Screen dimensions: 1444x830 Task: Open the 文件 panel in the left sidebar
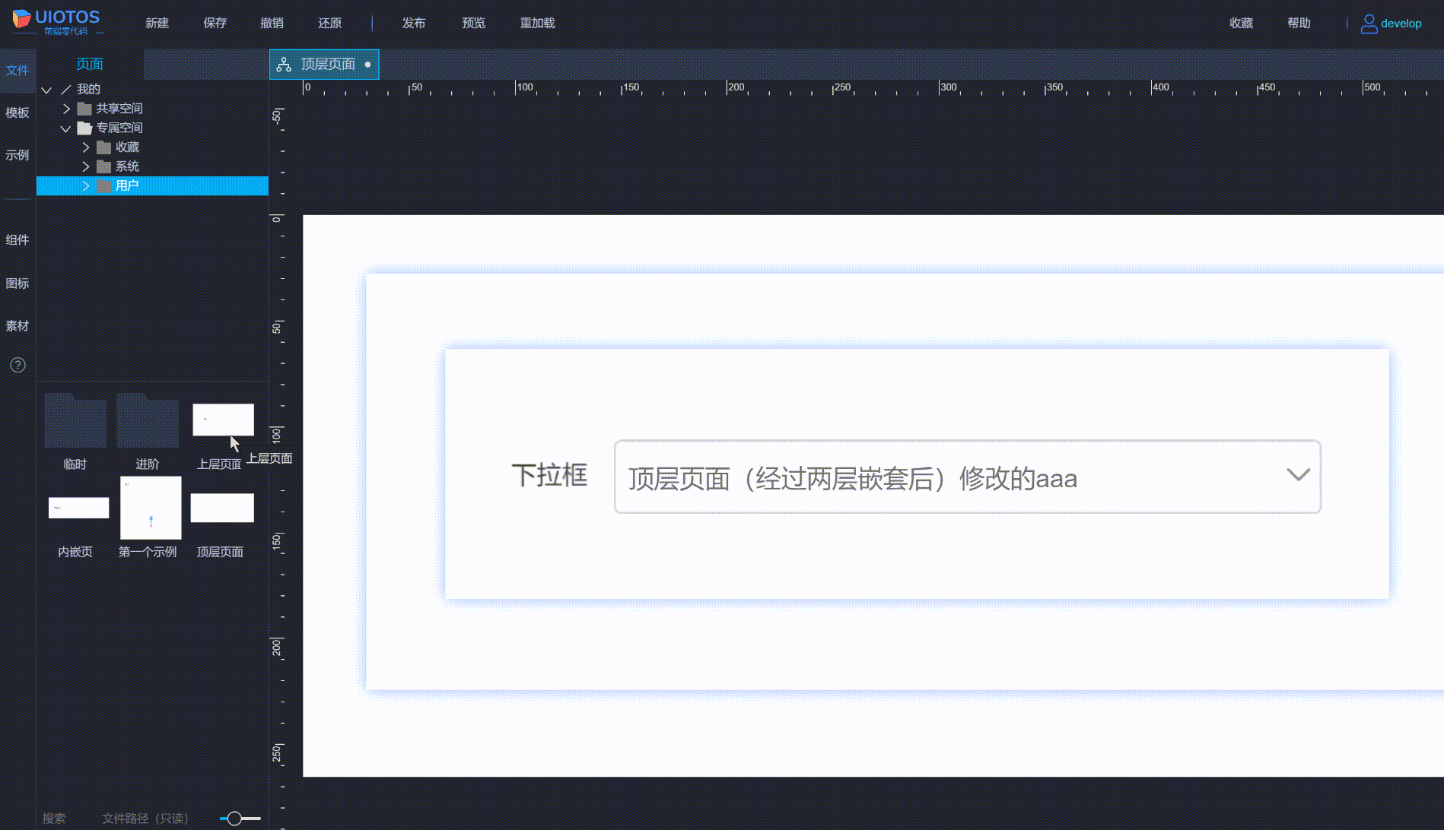tap(18, 70)
